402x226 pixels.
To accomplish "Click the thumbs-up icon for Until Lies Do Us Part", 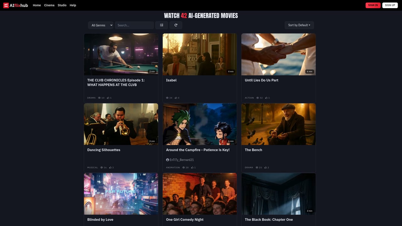I will tap(266, 98).
